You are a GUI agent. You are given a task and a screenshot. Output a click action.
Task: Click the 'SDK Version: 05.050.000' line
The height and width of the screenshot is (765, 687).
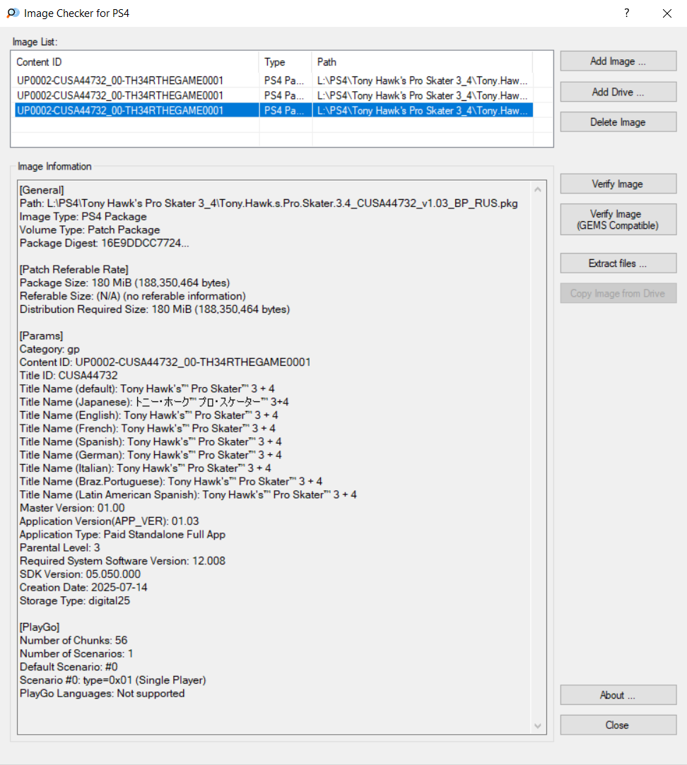(80, 574)
